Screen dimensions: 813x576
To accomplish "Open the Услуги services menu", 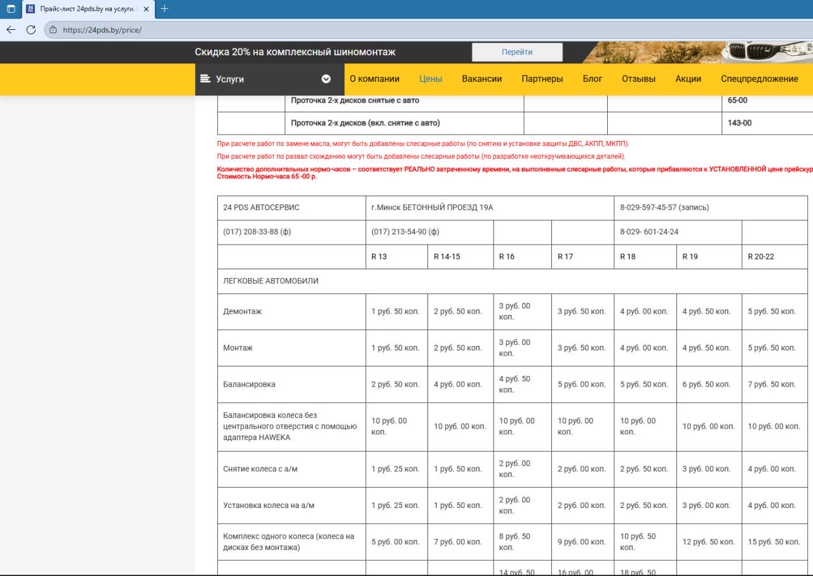I will pyautogui.click(x=230, y=79).
